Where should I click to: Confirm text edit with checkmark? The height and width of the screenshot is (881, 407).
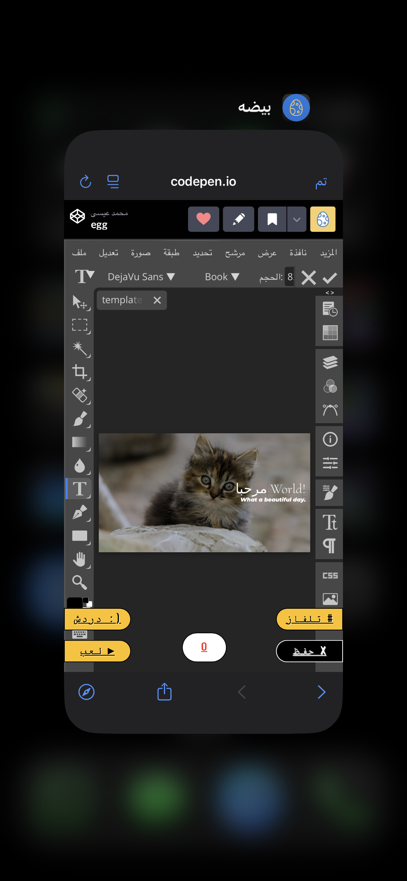pyautogui.click(x=330, y=278)
